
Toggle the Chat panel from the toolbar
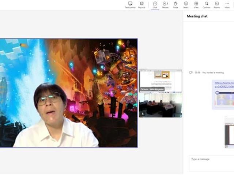coord(155,5)
